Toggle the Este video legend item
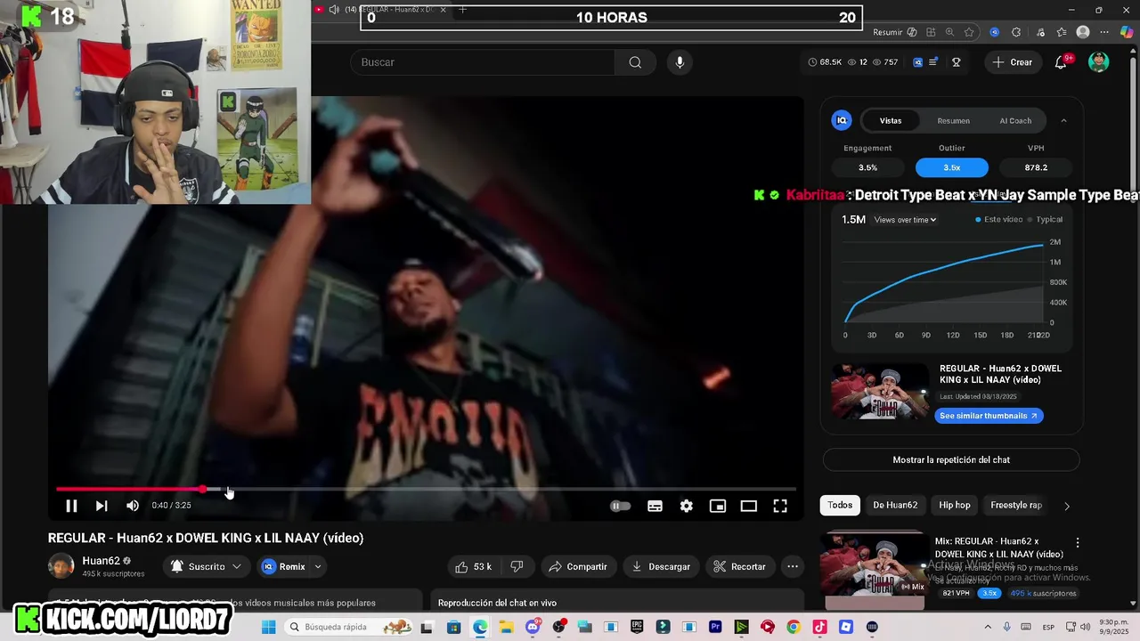 coord(999,219)
